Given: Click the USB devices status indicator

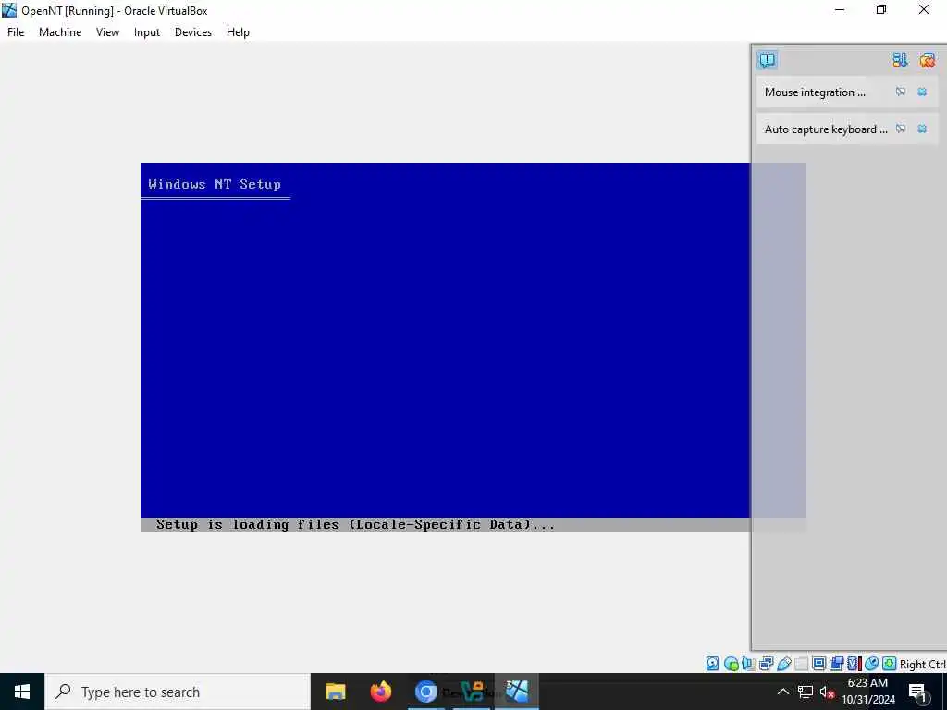Looking at the screenshot, I should [784, 664].
